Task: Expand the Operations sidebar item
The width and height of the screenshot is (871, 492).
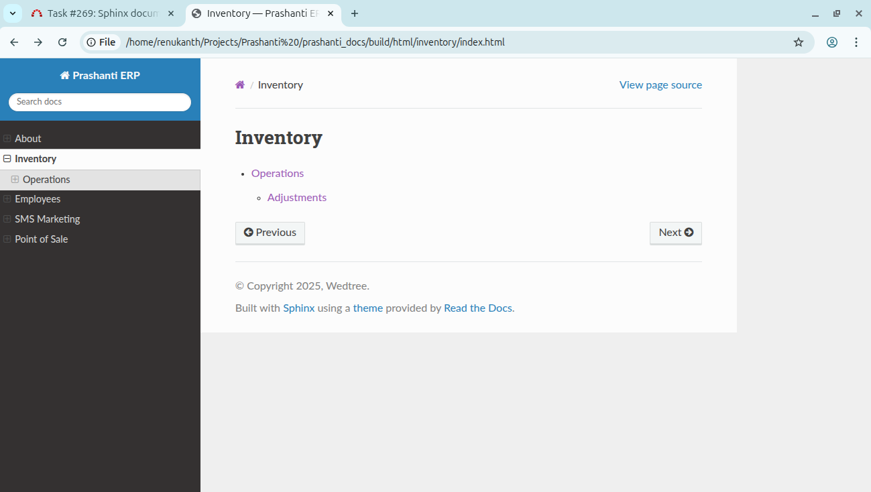Action: [15, 180]
